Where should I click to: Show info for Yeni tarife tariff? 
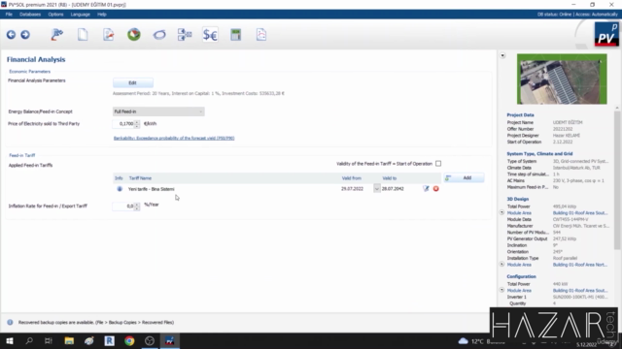(x=120, y=189)
